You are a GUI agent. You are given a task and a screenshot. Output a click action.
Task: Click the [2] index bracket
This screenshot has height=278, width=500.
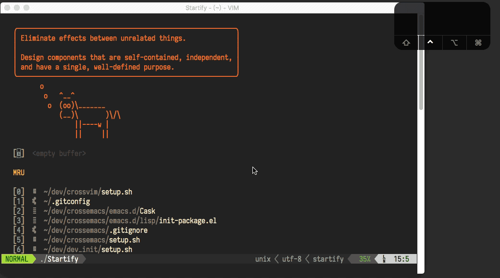(x=18, y=211)
